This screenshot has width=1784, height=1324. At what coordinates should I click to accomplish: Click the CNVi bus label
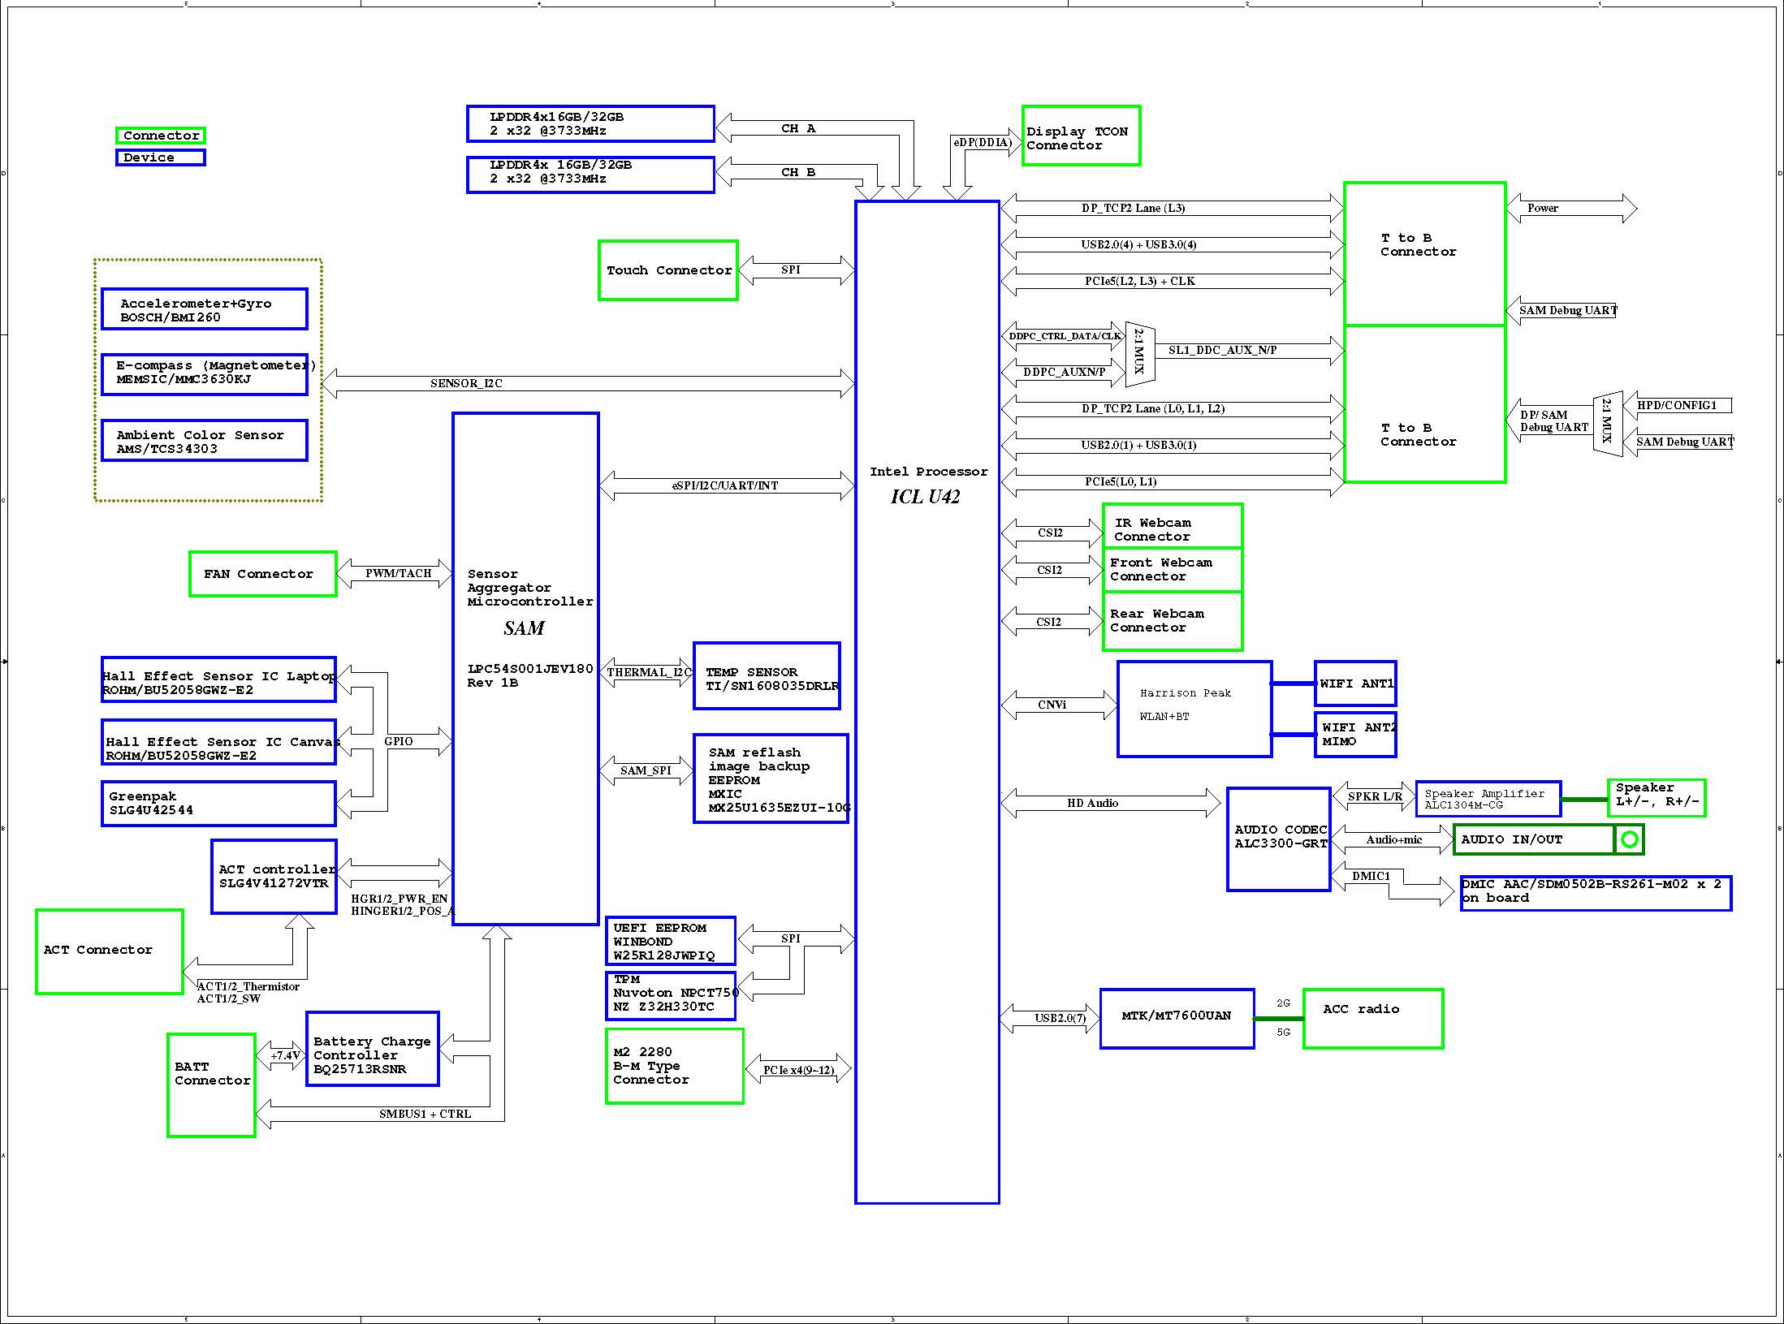(x=1052, y=705)
